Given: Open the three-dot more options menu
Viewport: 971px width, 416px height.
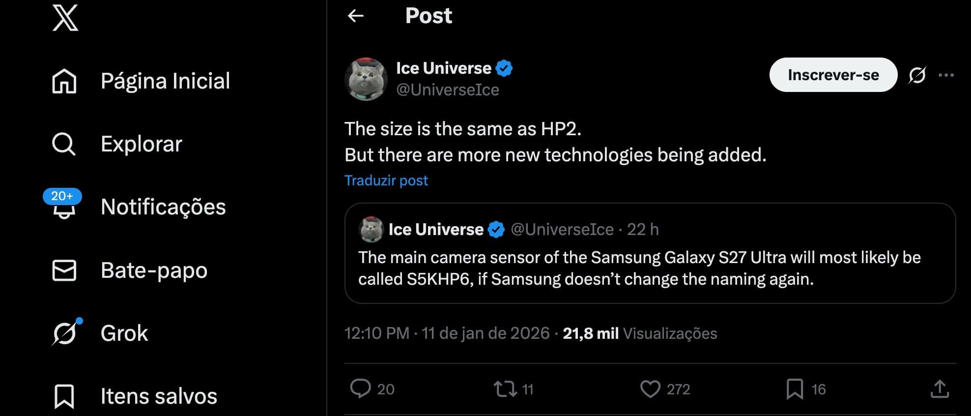Looking at the screenshot, I should pos(946,75).
